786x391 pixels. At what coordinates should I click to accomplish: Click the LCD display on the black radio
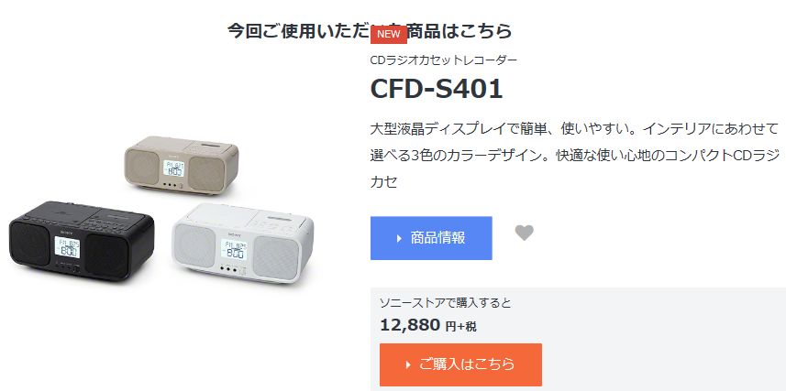point(67,247)
